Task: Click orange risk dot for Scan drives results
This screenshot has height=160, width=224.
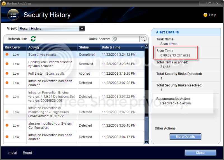Action: [x=7, y=54]
